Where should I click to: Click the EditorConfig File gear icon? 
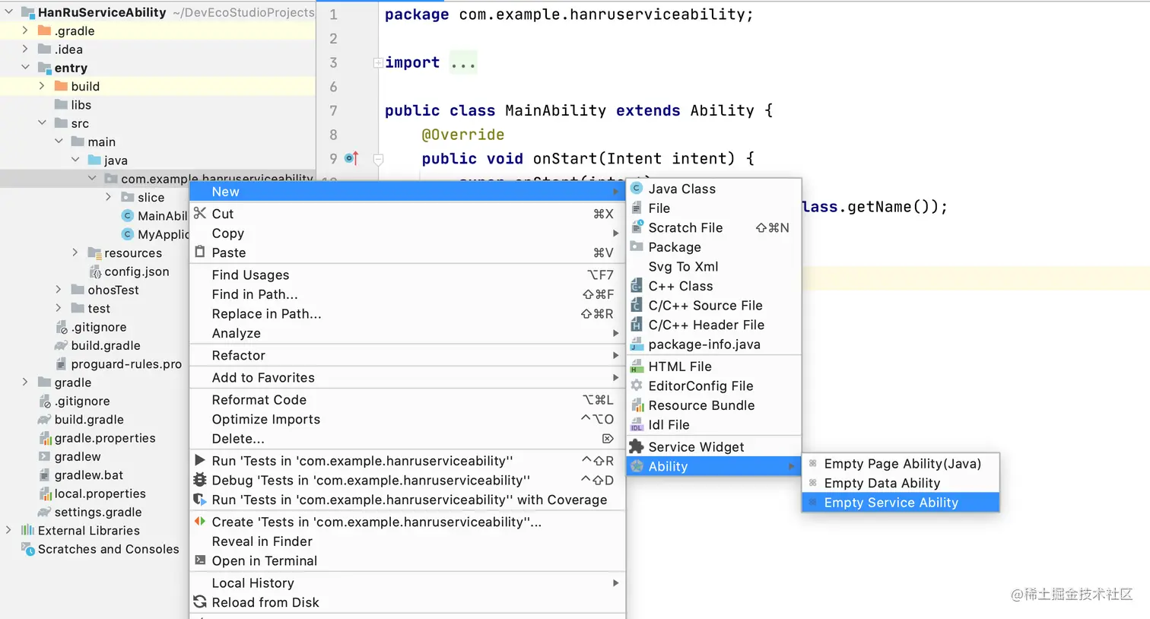point(637,386)
